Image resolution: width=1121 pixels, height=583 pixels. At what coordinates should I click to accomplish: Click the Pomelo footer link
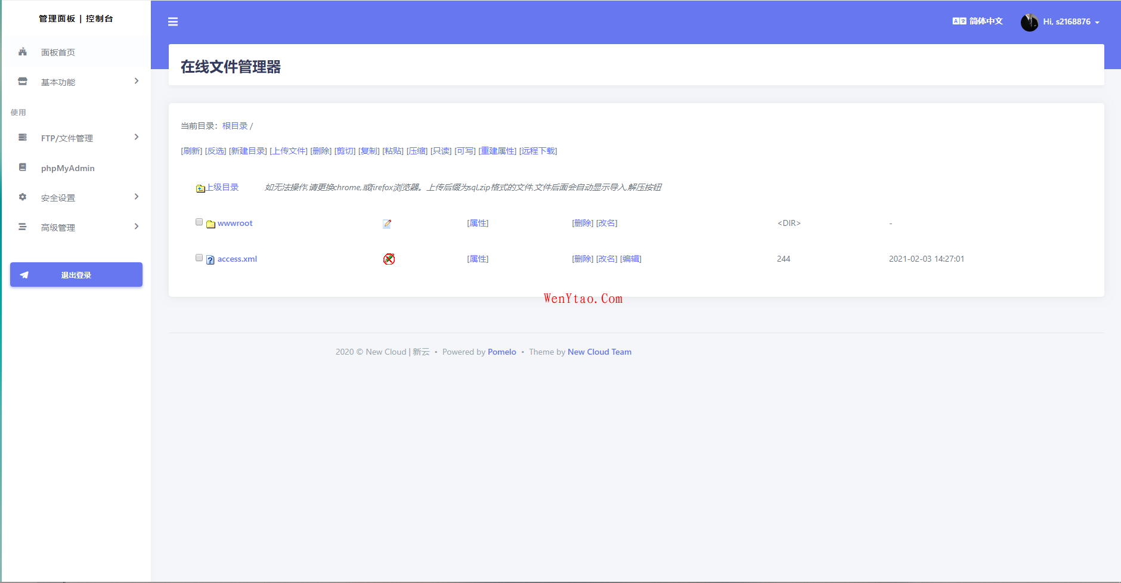pyautogui.click(x=502, y=352)
